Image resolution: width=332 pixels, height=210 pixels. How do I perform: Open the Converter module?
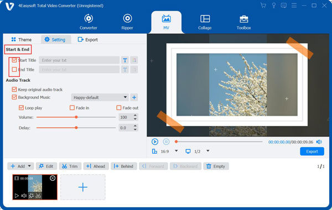(x=89, y=22)
